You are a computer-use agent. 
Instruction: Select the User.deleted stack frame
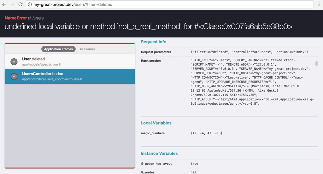(x=70, y=61)
